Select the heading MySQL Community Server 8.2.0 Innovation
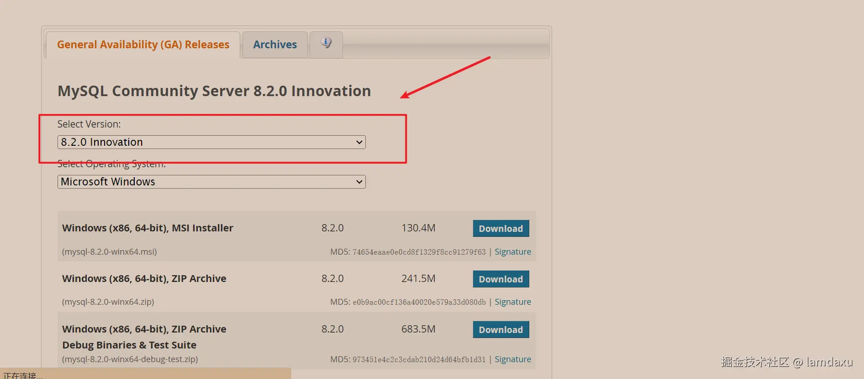 [x=214, y=91]
